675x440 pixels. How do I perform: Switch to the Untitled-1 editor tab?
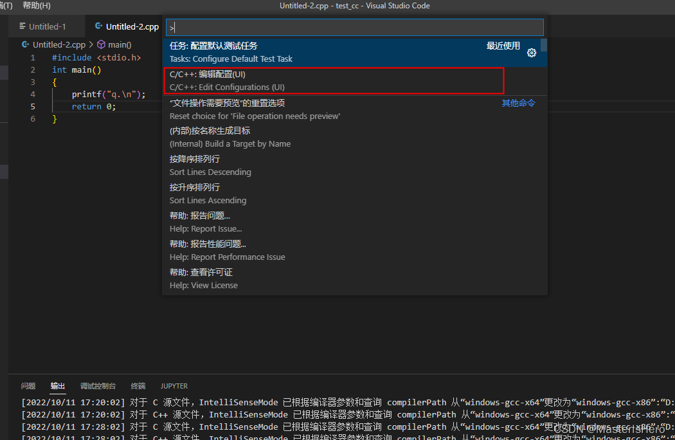[47, 26]
